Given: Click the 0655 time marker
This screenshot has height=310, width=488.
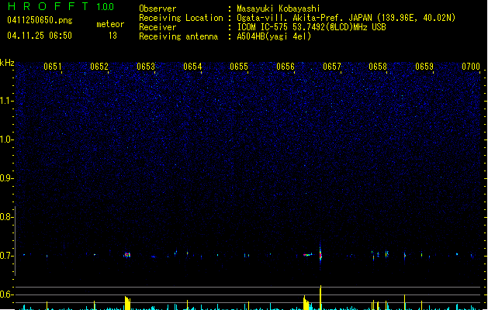Looking at the screenshot, I should (239, 67).
